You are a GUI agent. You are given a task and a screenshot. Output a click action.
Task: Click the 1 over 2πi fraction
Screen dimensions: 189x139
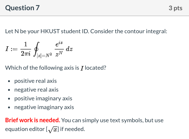coord(26,49)
